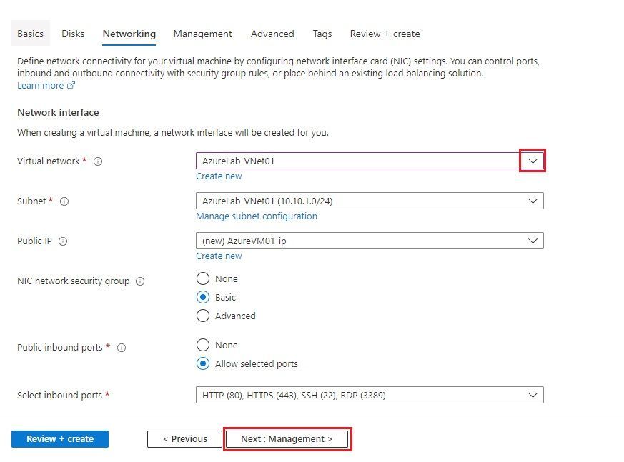Click the < Previous button
Image resolution: width=624 pixels, height=462 pixels.
click(x=184, y=439)
